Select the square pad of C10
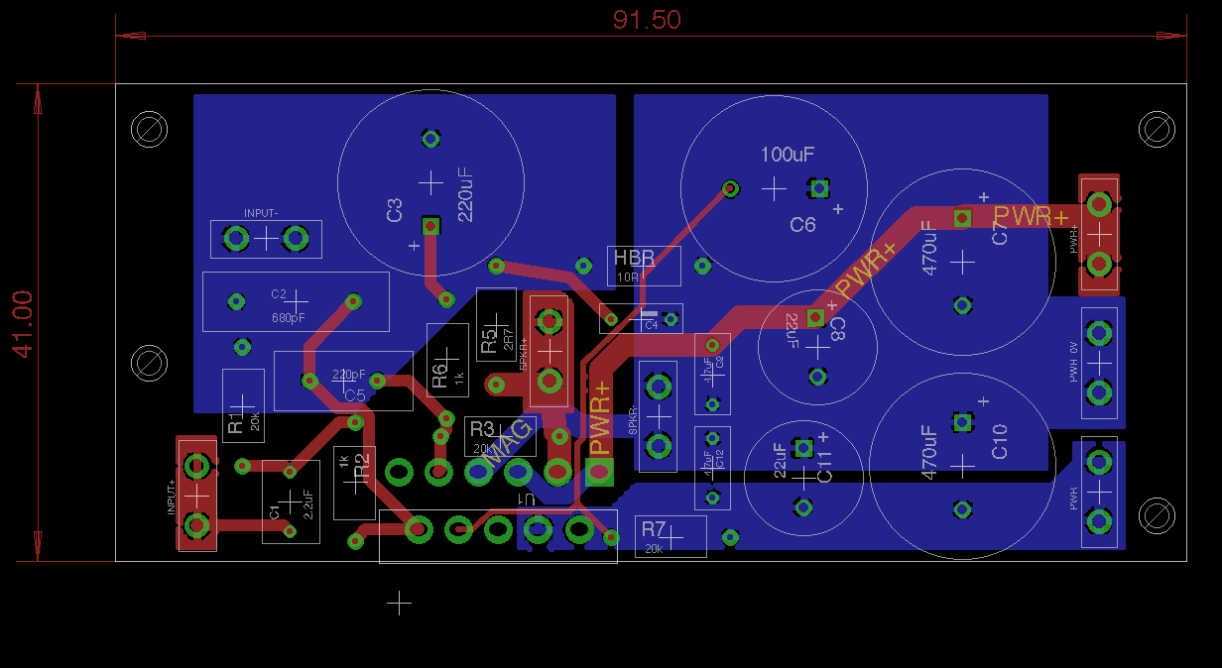Viewport: 1222px width, 668px height. [x=961, y=421]
